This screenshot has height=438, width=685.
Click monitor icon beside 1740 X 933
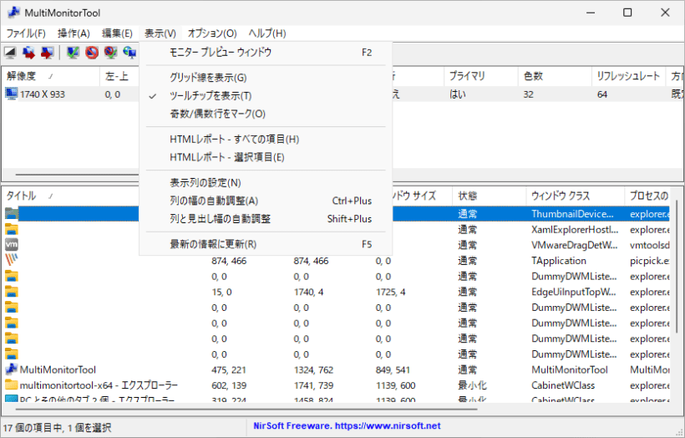coord(12,94)
